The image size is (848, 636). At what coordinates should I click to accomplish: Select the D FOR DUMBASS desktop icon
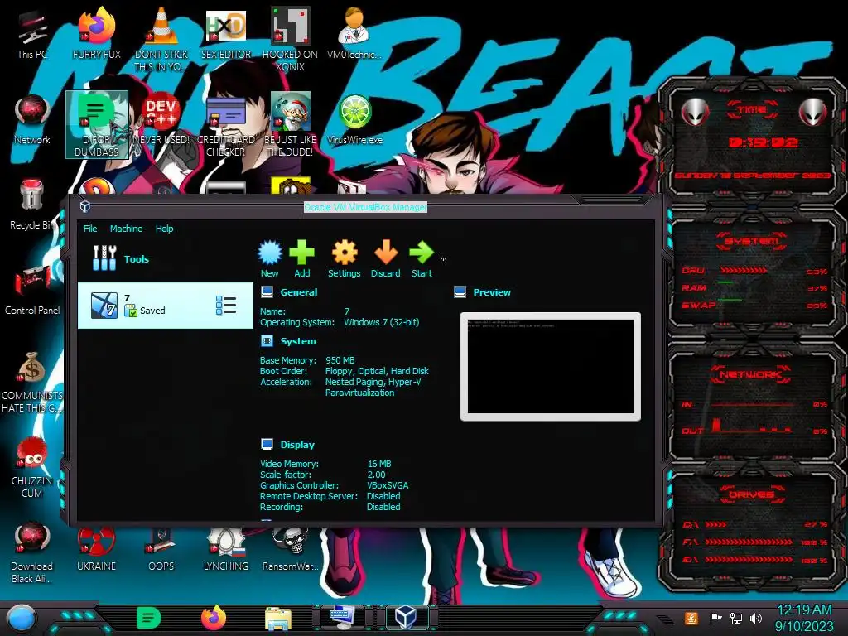97,124
